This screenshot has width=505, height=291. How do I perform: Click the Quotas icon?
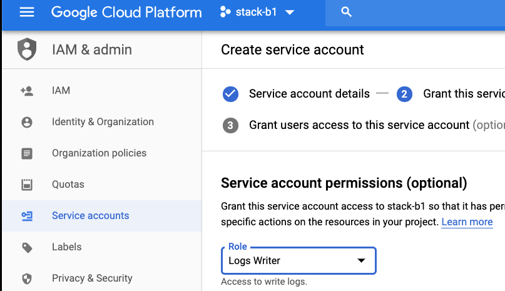coord(27,185)
